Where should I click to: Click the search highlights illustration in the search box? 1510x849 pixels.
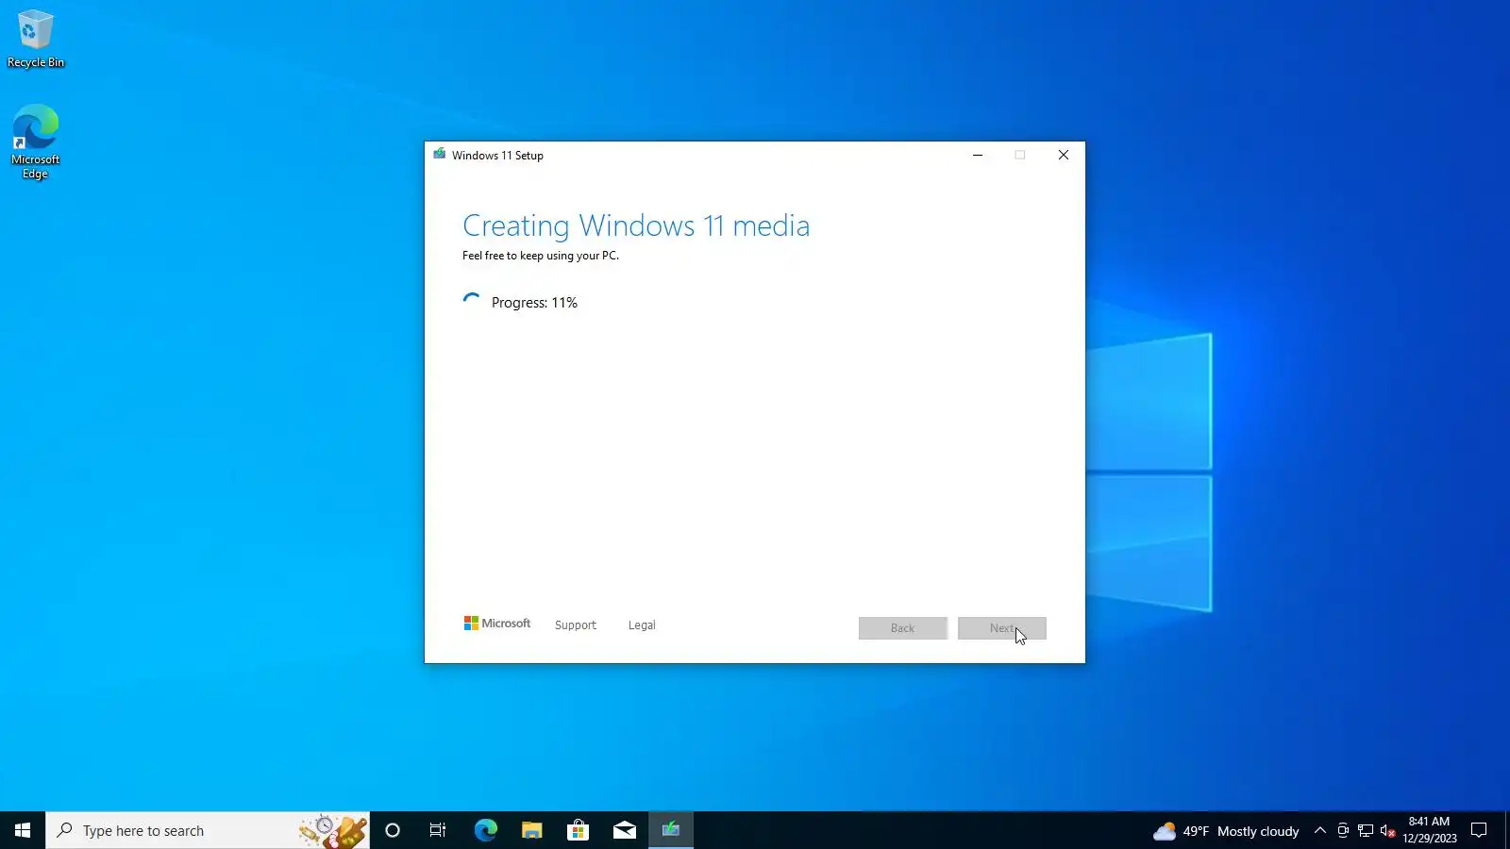tap(333, 830)
